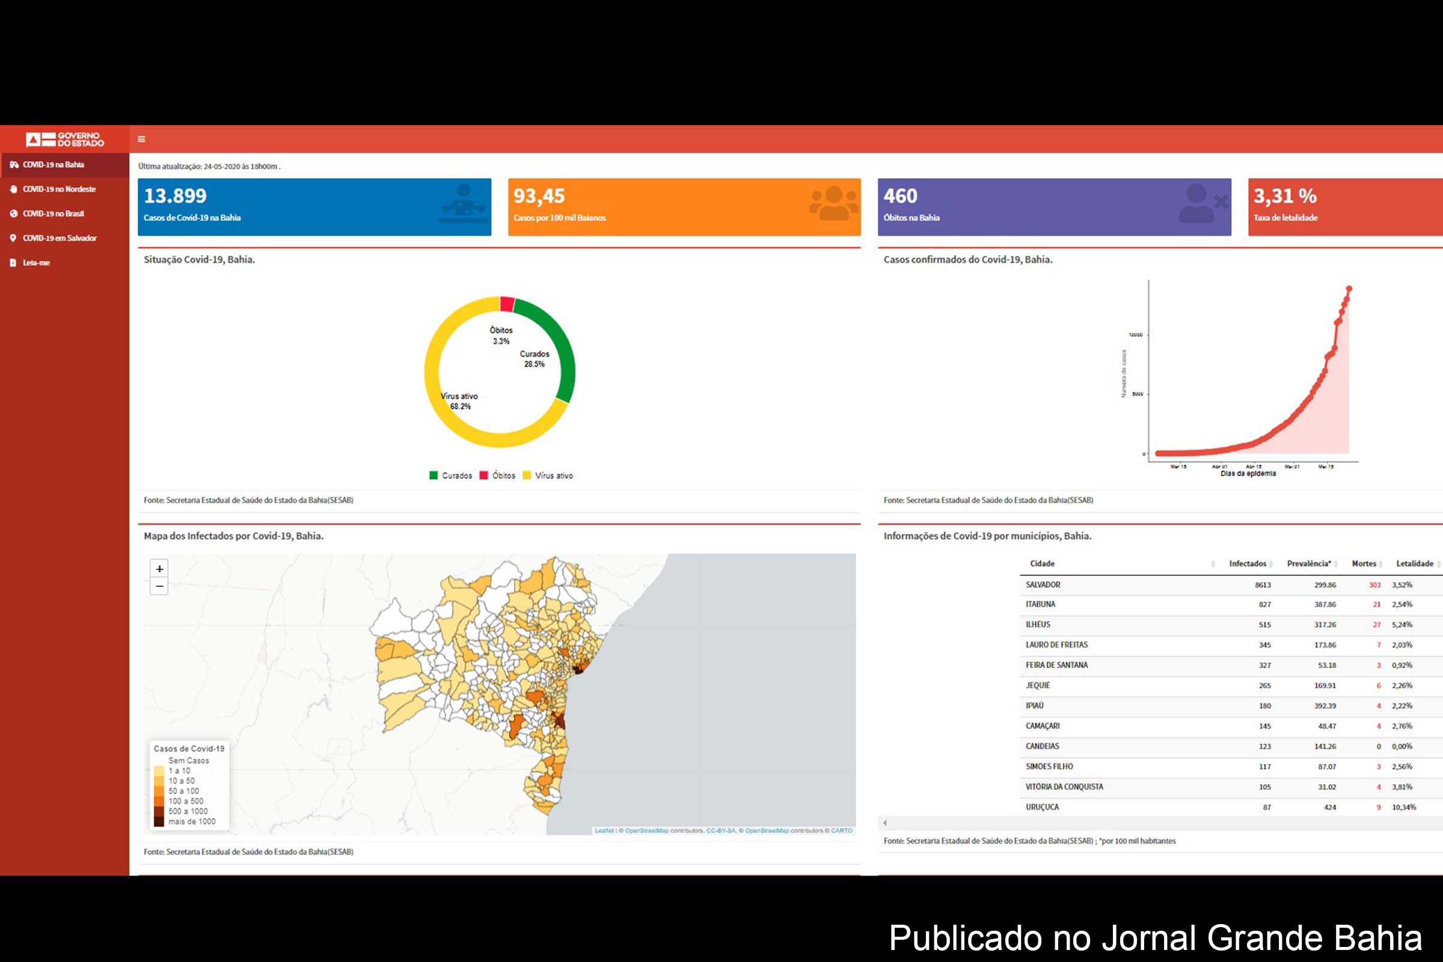The width and height of the screenshot is (1443, 962).
Task: Open the hamburger menu in the top bar
Action: pyautogui.click(x=141, y=139)
